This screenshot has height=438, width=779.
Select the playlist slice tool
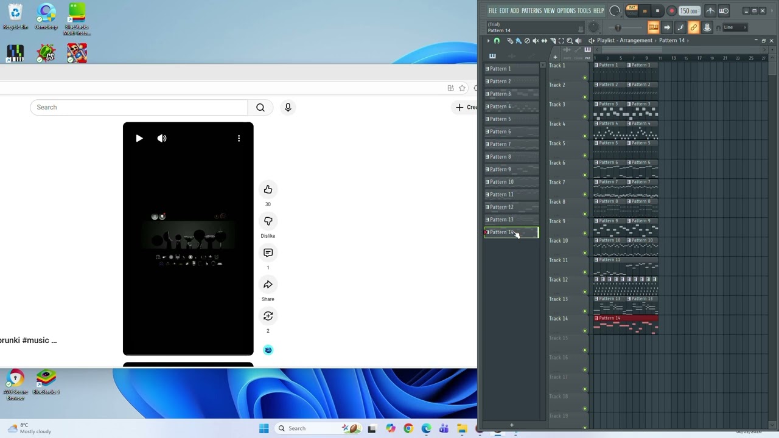click(553, 41)
